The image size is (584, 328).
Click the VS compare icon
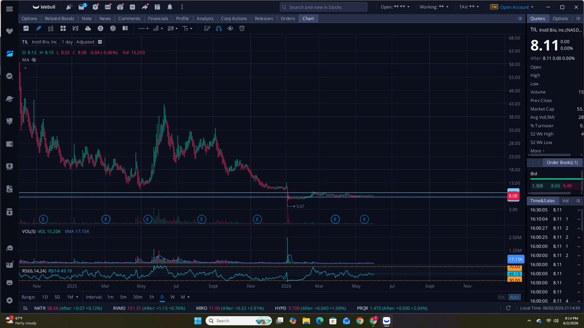75,29
